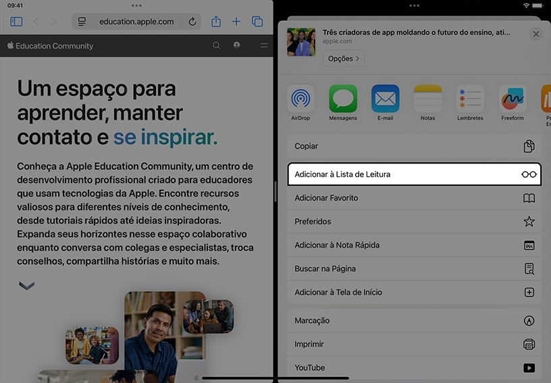Tap the down chevron below intro text
The width and height of the screenshot is (551, 383).
(27, 285)
